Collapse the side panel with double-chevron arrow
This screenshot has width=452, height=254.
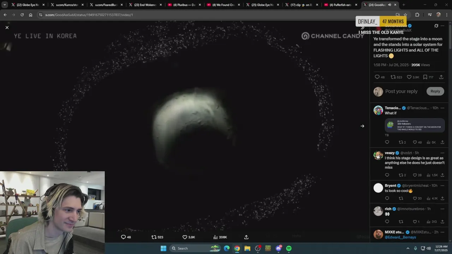tap(362, 28)
